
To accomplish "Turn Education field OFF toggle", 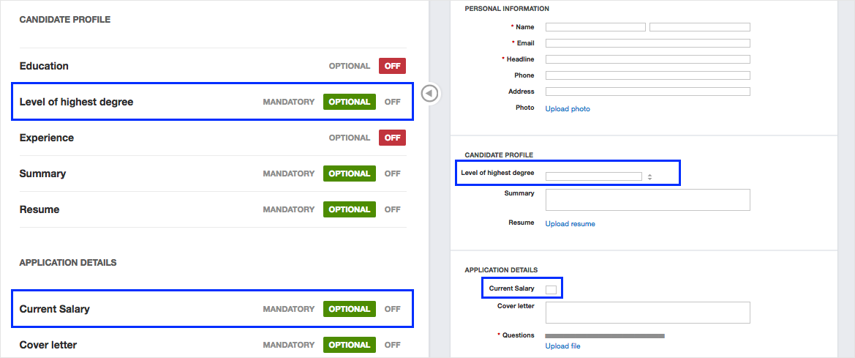I will click(393, 66).
